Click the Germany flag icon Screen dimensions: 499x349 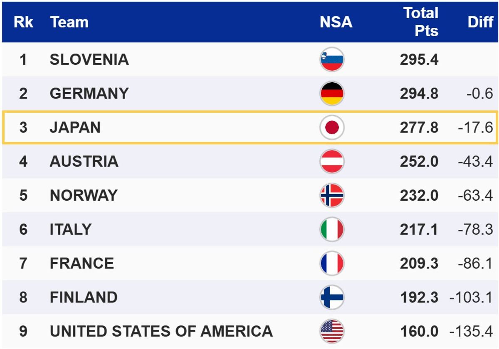coord(332,93)
